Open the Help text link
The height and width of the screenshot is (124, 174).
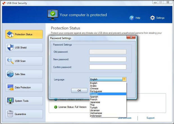pyautogui.click(x=138, y=18)
